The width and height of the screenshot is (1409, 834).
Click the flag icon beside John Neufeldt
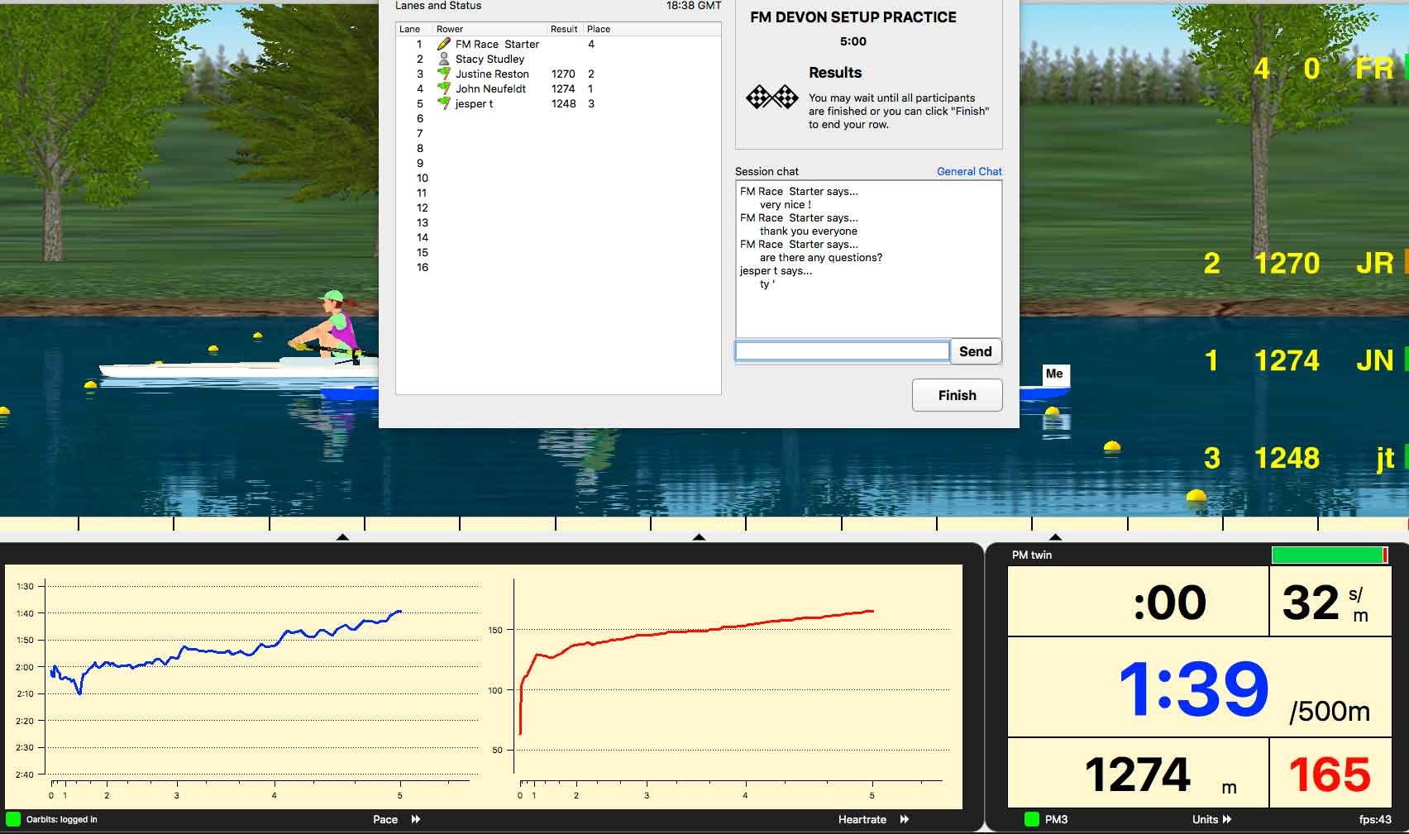(444, 88)
